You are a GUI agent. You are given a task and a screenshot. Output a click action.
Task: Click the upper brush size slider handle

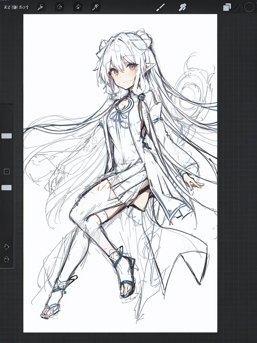[x=7, y=136]
